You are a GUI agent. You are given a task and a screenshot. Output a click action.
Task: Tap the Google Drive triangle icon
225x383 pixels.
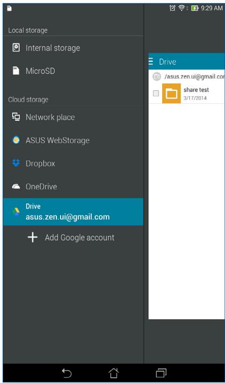tap(16, 212)
